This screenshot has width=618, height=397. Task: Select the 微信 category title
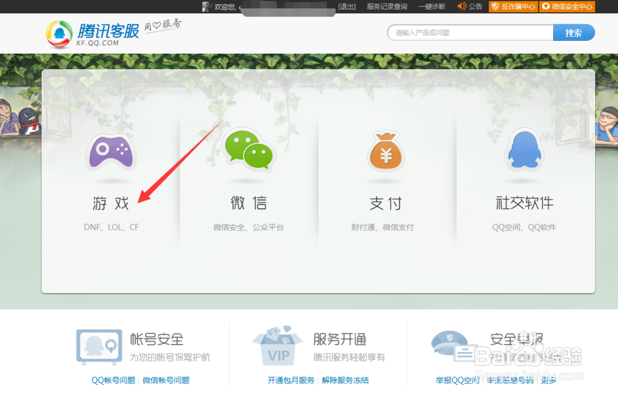tap(248, 203)
